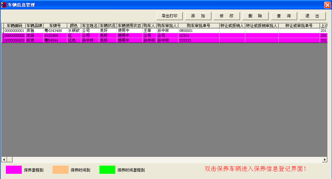332x179 pixels.
Task: Close the 车辆信息管理 window
Action: point(327,5)
